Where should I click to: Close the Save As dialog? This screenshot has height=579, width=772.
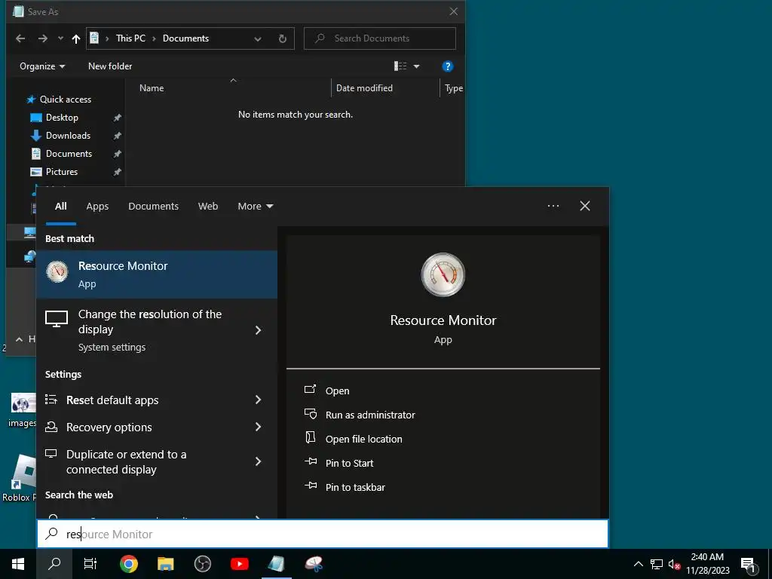[453, 11]
